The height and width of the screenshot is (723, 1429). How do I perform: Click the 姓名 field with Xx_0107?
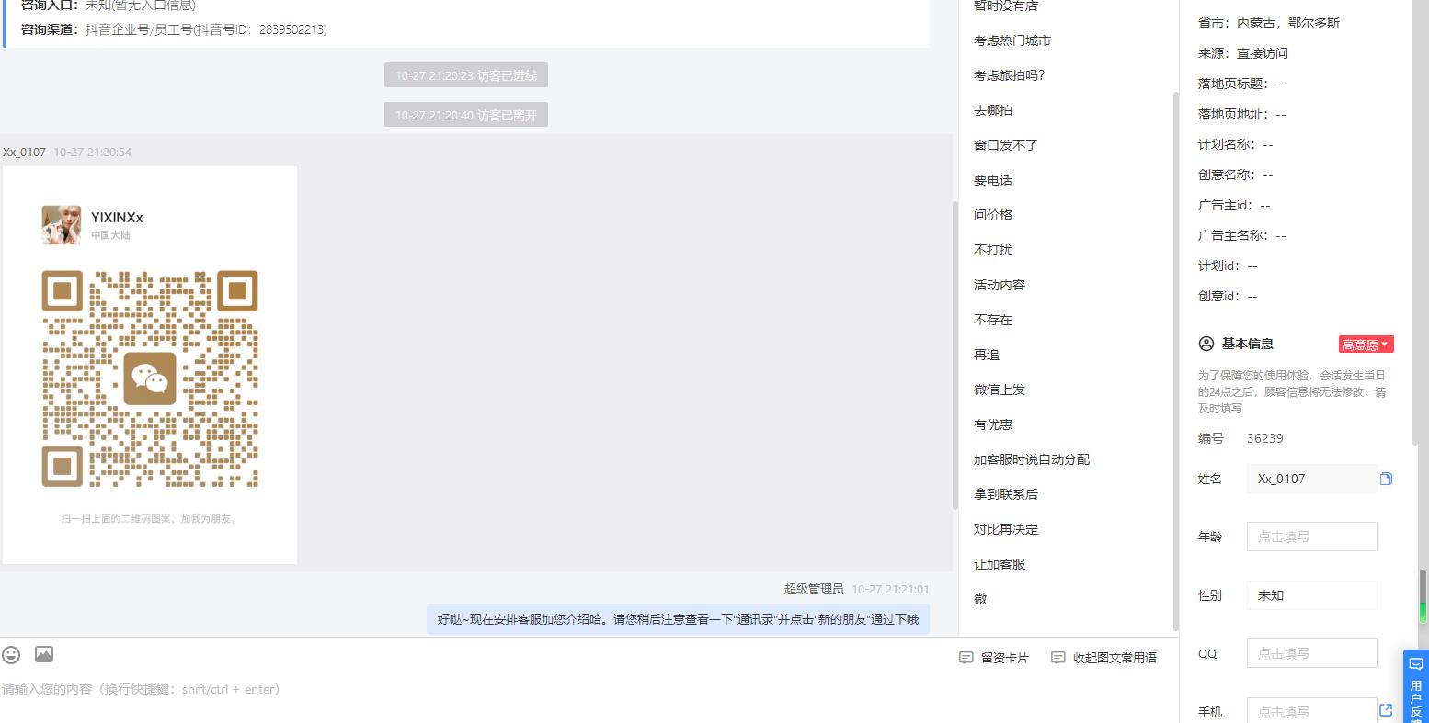(x=1312, y=479)
